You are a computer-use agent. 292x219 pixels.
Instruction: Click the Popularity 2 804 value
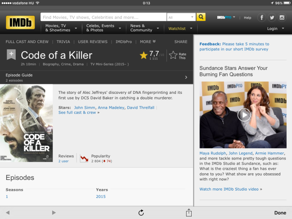coord(96,161)
